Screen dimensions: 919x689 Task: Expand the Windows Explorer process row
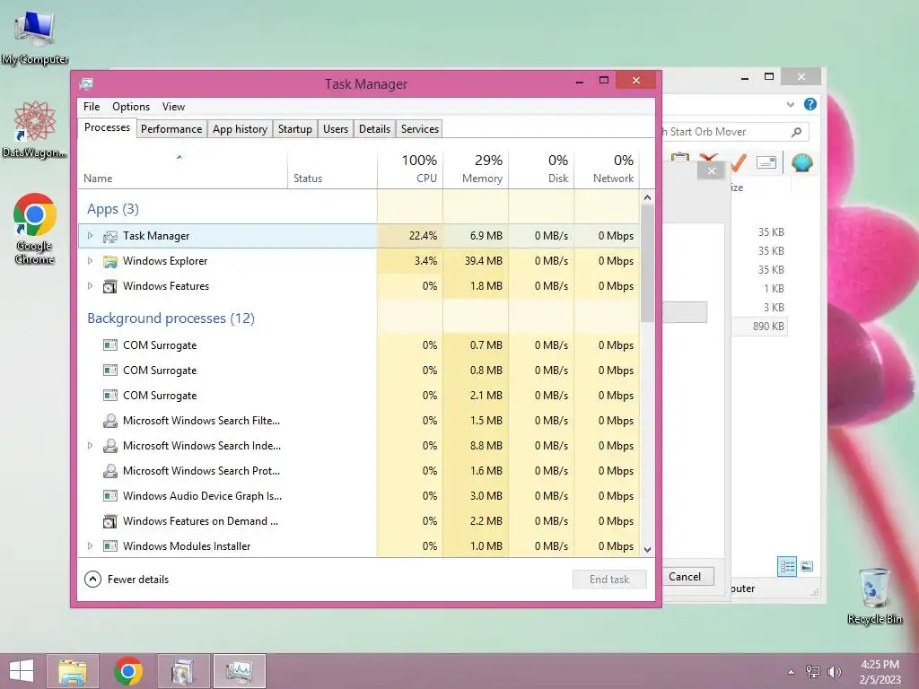[x=90, y=261]
